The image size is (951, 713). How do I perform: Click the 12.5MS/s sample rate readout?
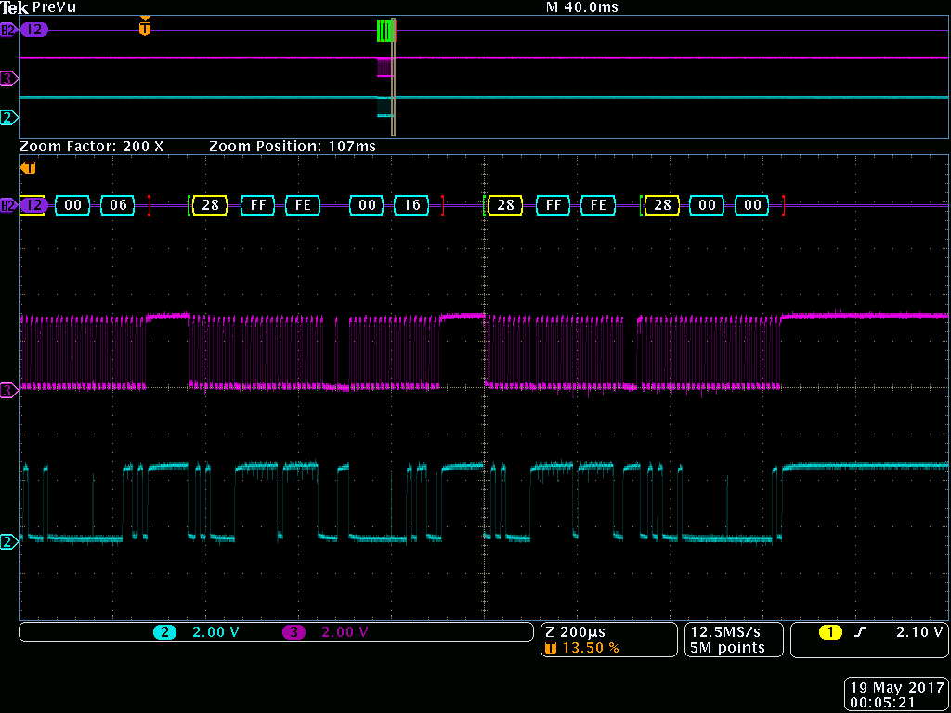[x=725, y=632]
